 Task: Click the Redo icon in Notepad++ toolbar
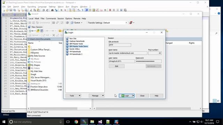point(47,10)
